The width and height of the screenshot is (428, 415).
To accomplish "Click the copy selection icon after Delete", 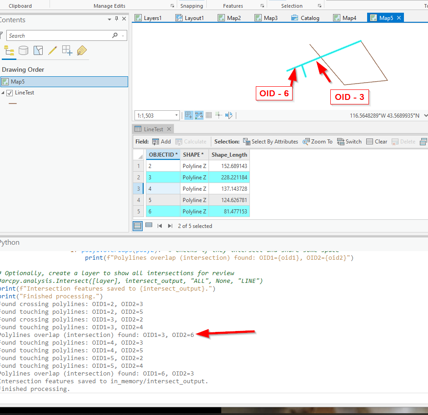I will 423,142.
